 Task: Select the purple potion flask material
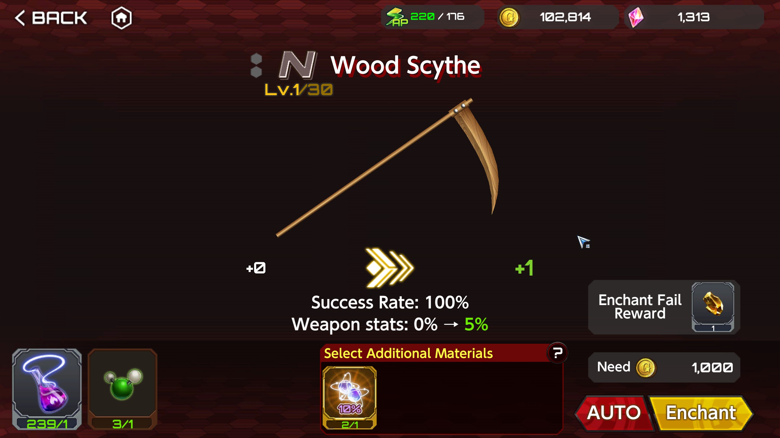47,389
